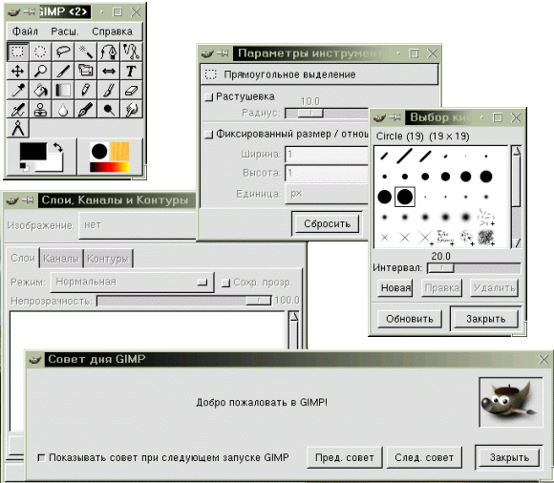The height and width of the screenshot is (483, 554).
Task: Switch to the Каналы tab
Action: (x=61, y=259)
